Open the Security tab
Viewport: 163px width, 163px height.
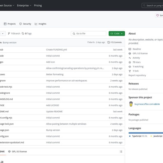(x=25, y=24)
